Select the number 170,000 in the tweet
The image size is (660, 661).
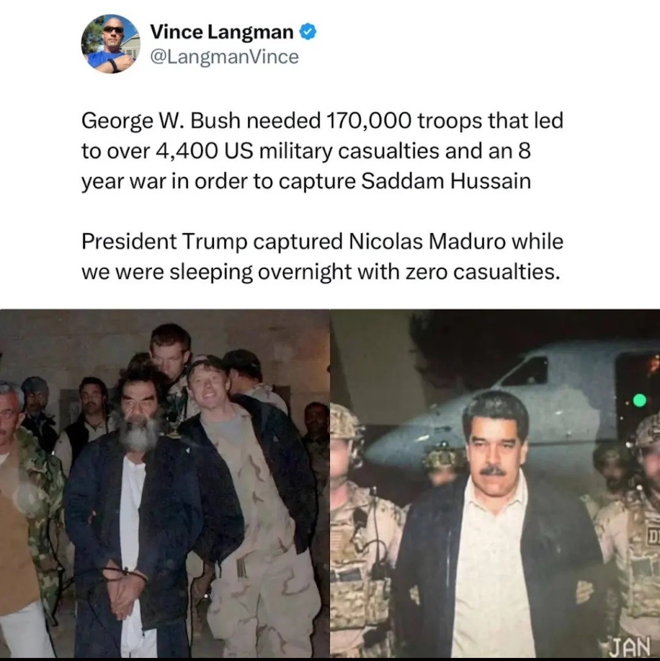[x=369, y=121]
